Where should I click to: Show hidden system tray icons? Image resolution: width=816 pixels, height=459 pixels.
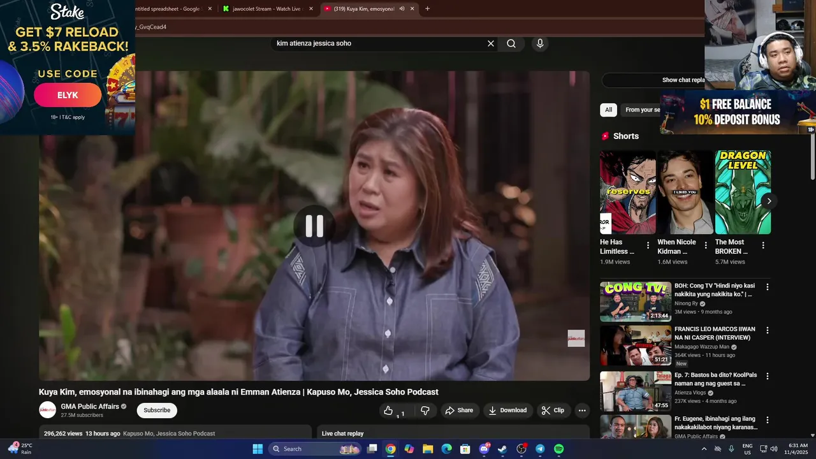[704, 449]
